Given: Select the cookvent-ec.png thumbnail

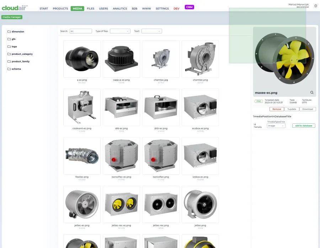Looking at the screenshot, I should (82, 107).
